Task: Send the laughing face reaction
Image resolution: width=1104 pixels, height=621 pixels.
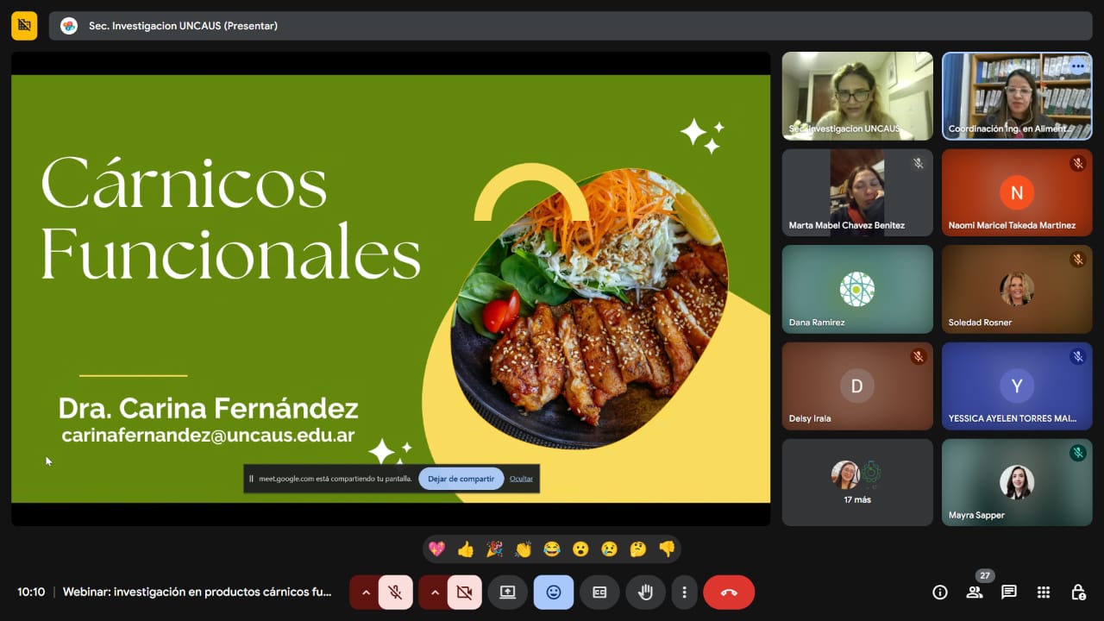Action: [552, 549]
